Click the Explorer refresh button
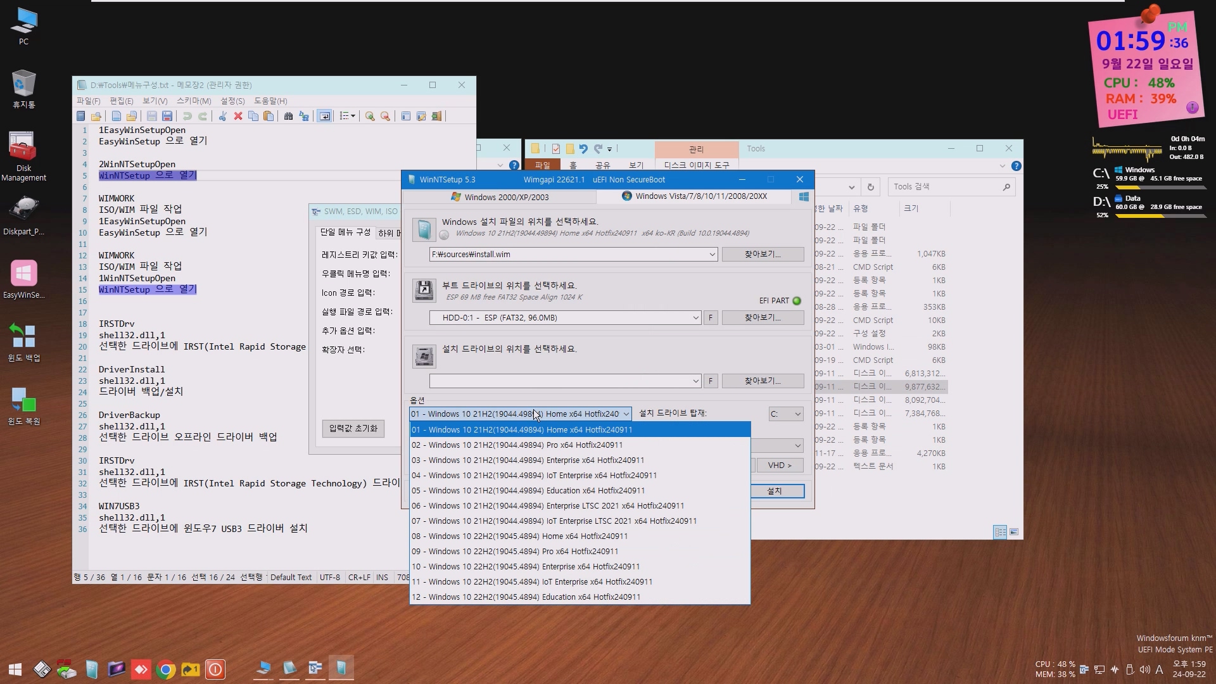The height and width of the screenshot is (684, 1216). point(871,187)
